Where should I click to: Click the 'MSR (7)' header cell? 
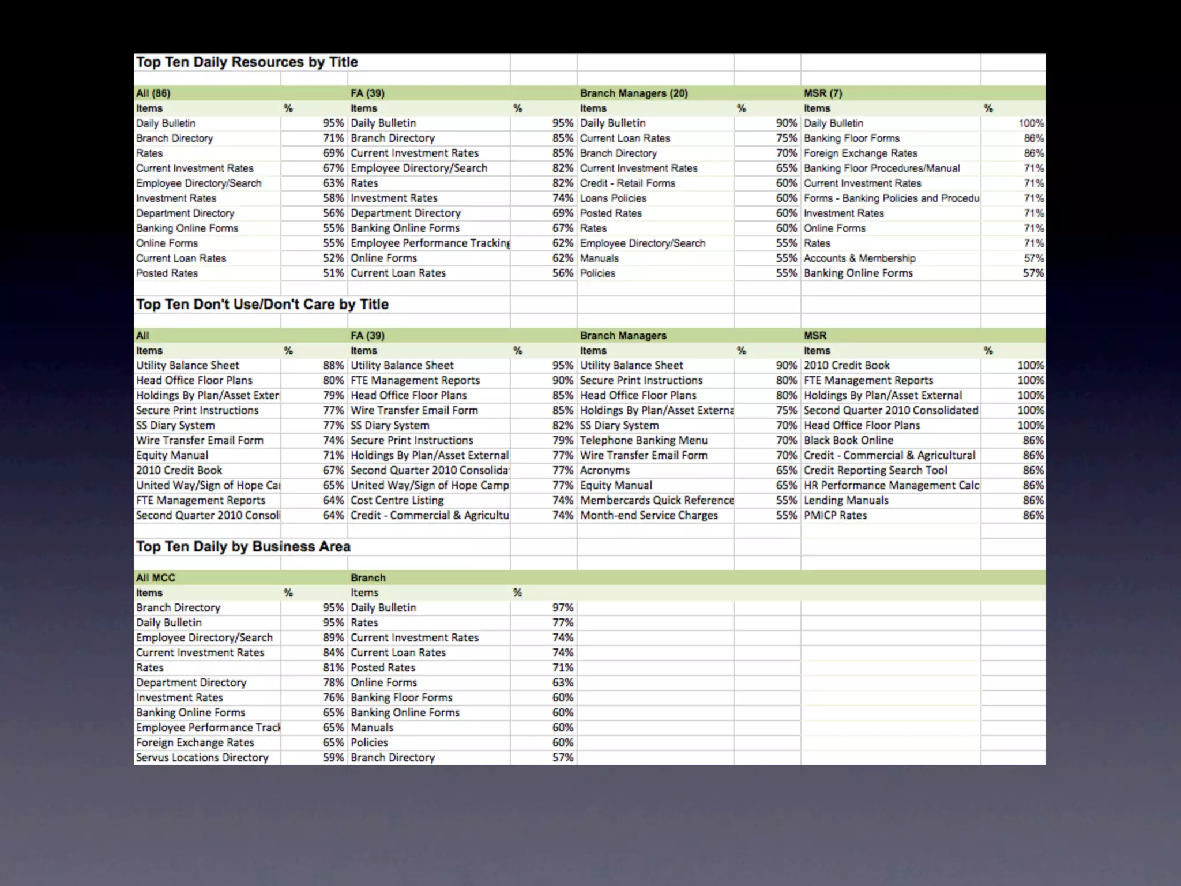tap(822, 93)
